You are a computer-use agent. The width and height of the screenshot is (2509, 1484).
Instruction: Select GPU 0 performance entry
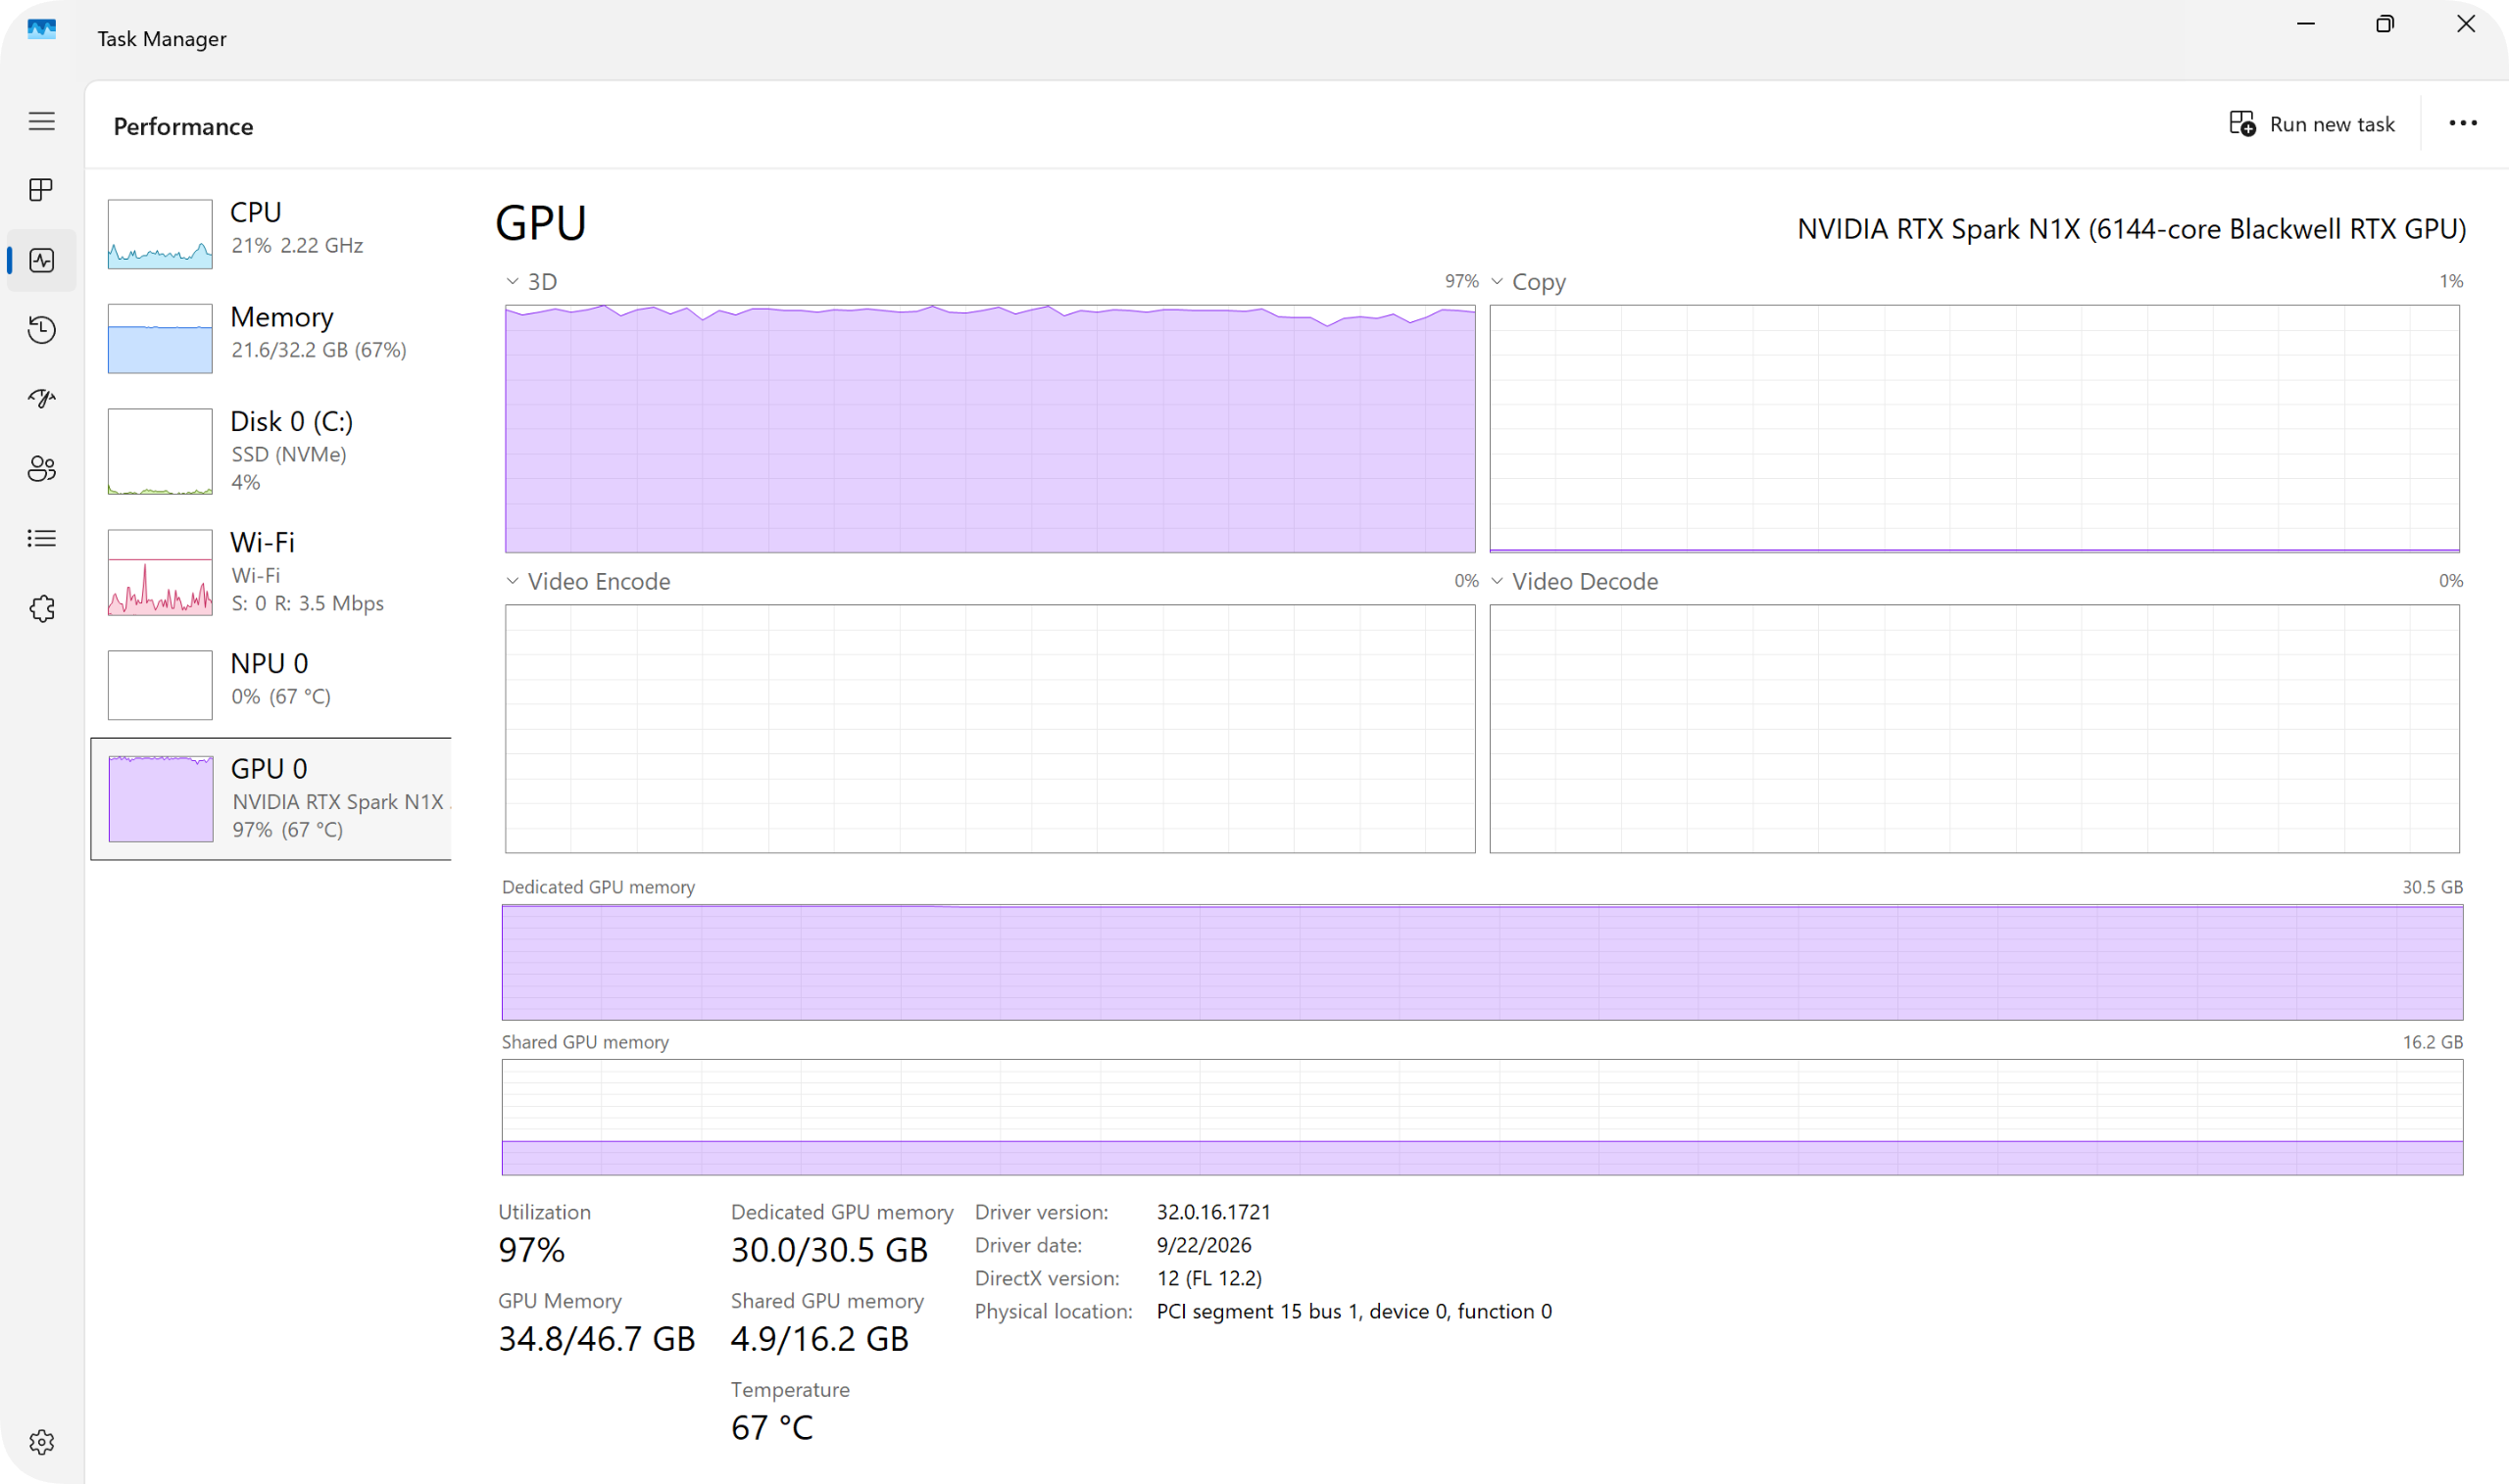271,799
